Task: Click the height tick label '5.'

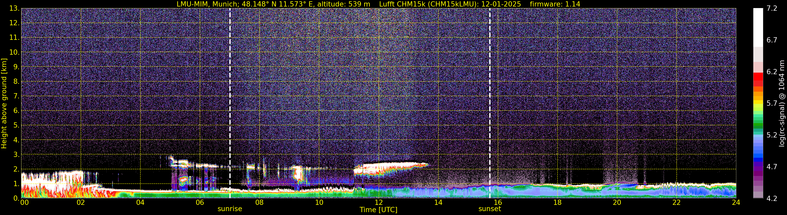Action: pyautogui.click(x=16, y=125)
